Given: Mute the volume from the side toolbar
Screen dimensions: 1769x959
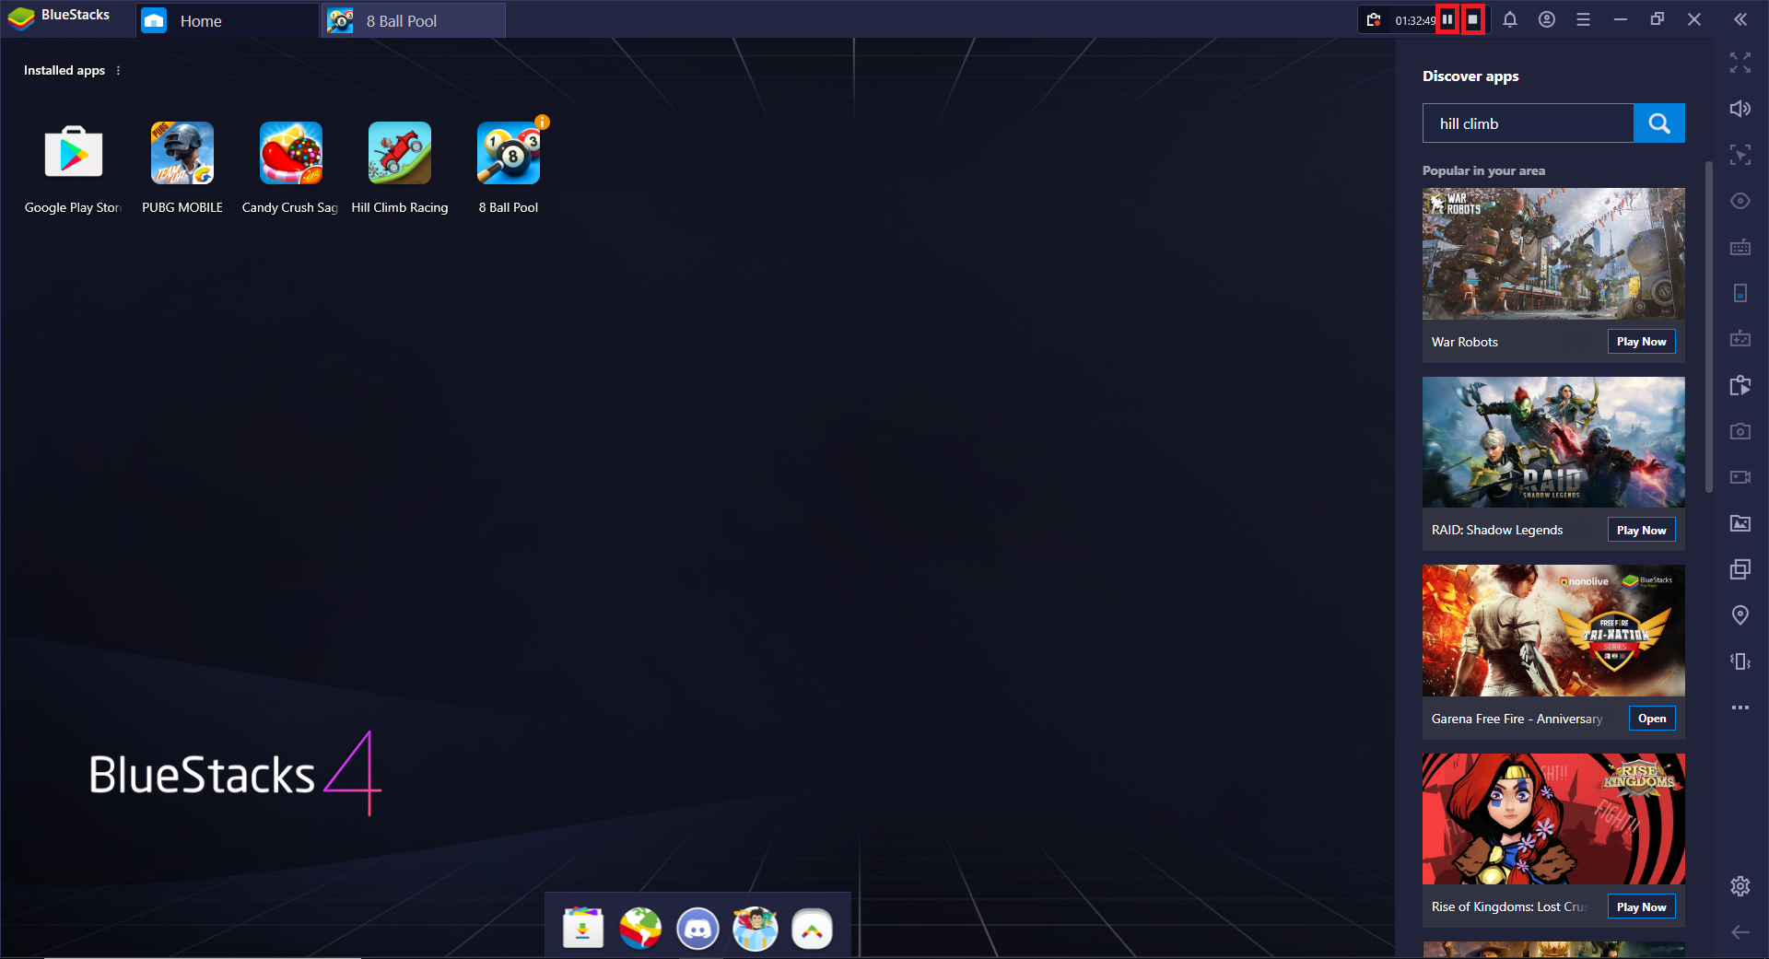Looking at the screenshot, I should (x=1740, y=109).
